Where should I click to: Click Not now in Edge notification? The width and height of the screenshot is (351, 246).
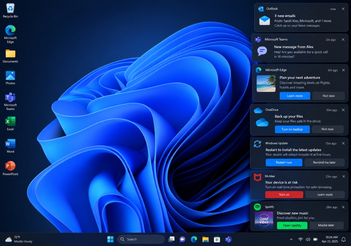pos(329,96)
